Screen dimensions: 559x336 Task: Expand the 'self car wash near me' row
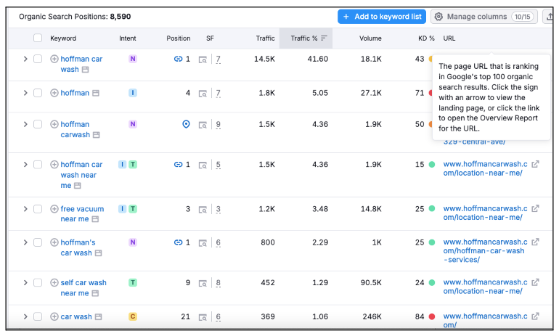tap(25, 283)
